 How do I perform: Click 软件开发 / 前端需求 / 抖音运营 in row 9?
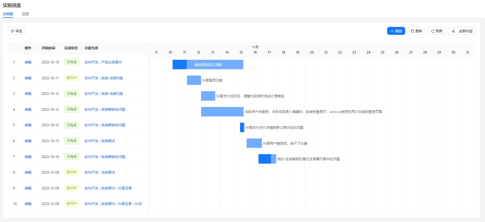pyautogui.click(x=108, y=188)
